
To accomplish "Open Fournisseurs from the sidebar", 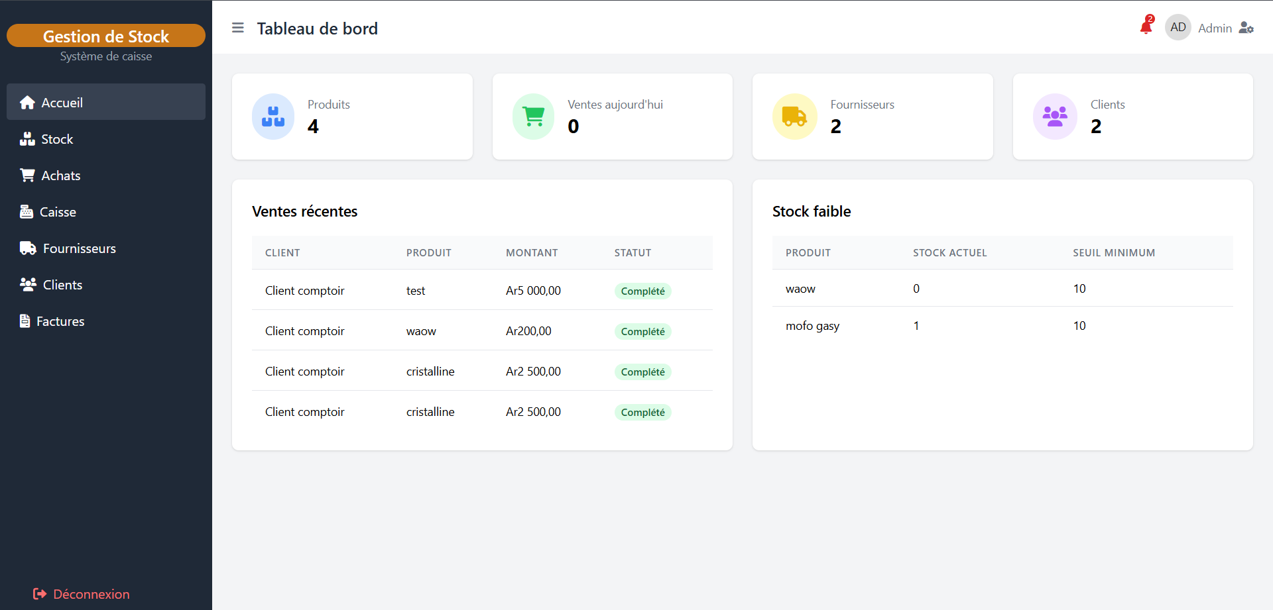I will [x=79, y=248].
